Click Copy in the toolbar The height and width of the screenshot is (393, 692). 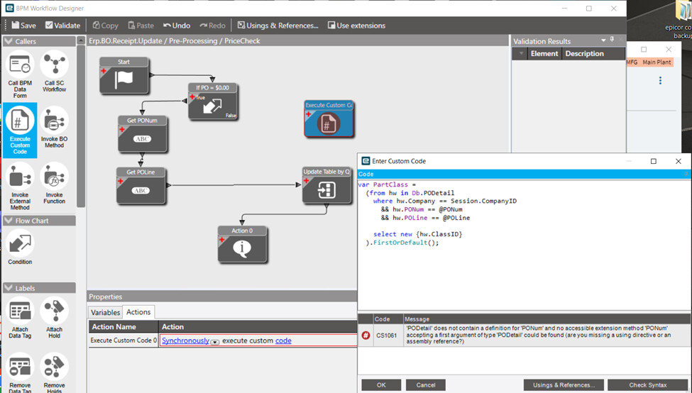point(106,26)
